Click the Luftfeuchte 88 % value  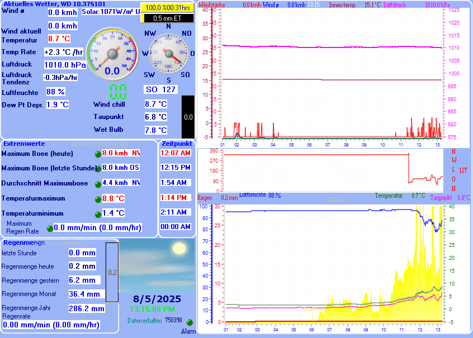pos(55,92)
